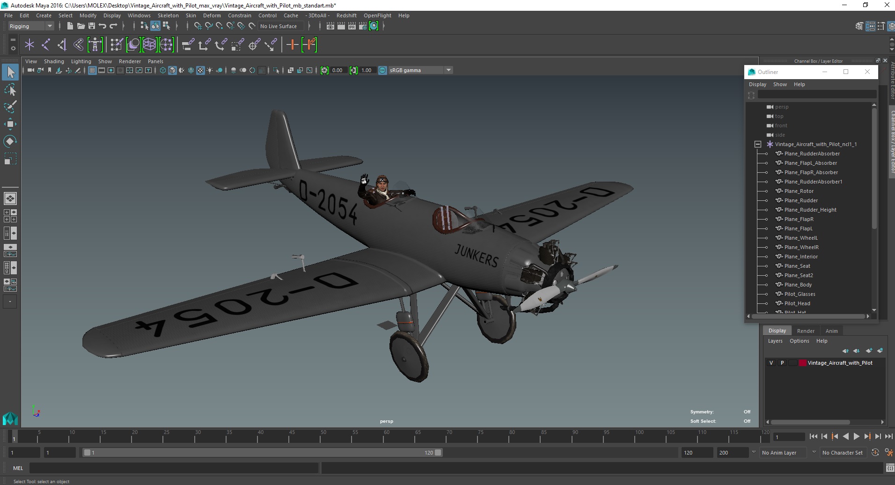Click the Layer Editor horizontal scrollbar
This screenshot has height=485, width=895.
pyautogui.click(x=810, y=422)
